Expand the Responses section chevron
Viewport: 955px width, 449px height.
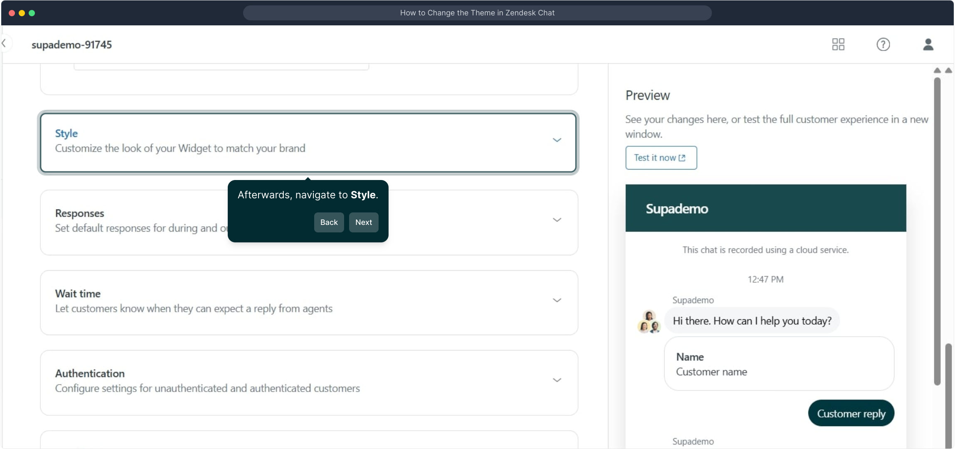coord(557,220)
